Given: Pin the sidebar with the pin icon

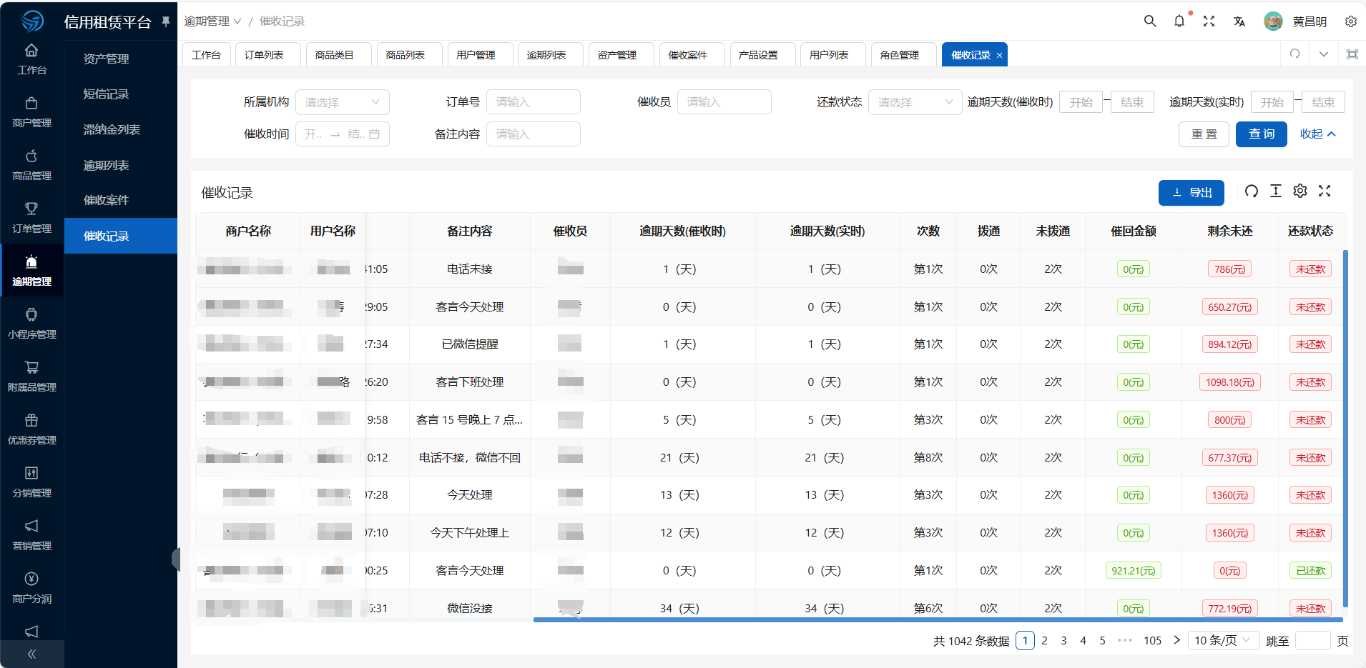Looking at the screenshot, I should coord(166,21).
